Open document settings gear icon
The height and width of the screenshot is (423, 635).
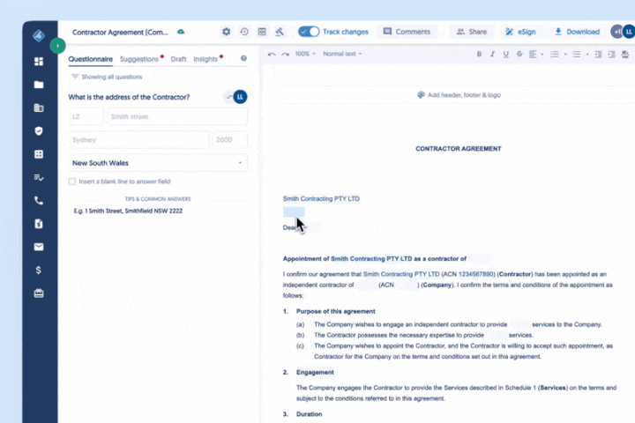[227, 32]
